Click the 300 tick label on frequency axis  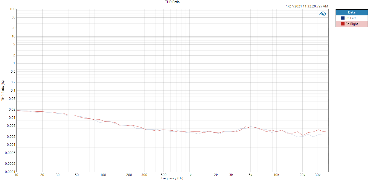coord(144,175)
